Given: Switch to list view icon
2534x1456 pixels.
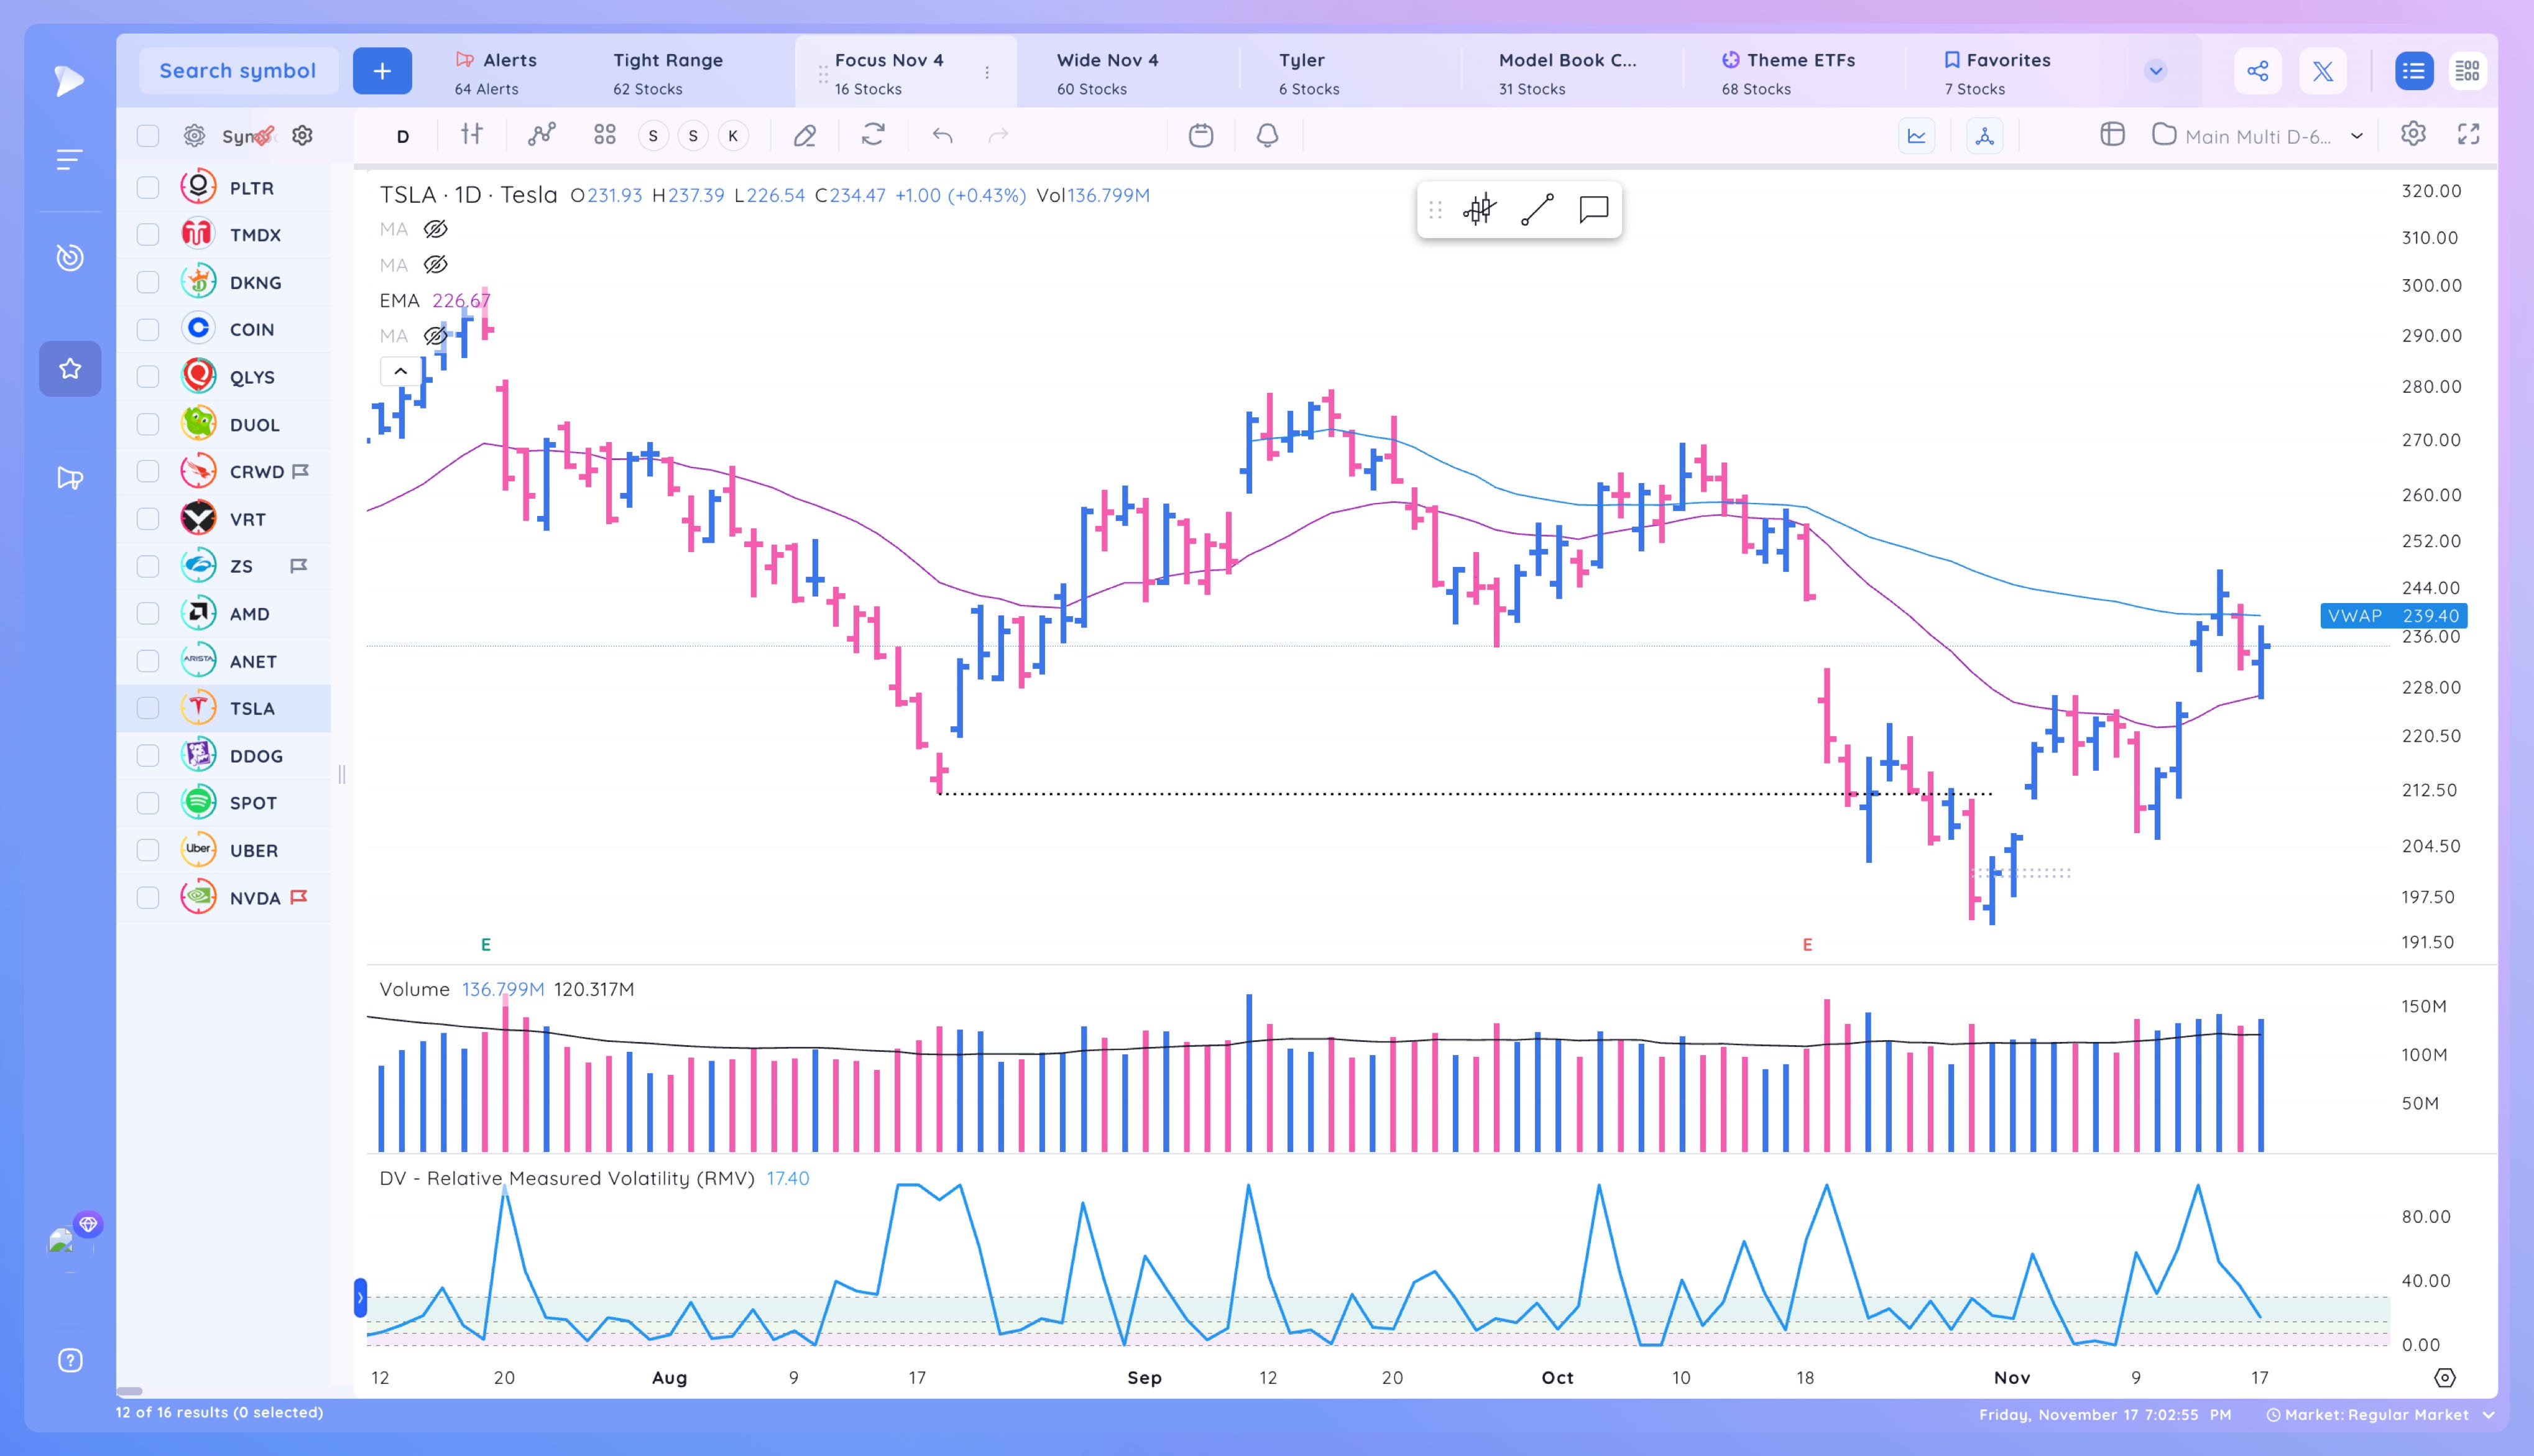Looking at the screenshot, I should 2414,71.
